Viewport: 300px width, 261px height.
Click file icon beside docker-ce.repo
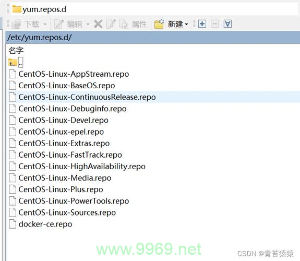click(13, 224)
